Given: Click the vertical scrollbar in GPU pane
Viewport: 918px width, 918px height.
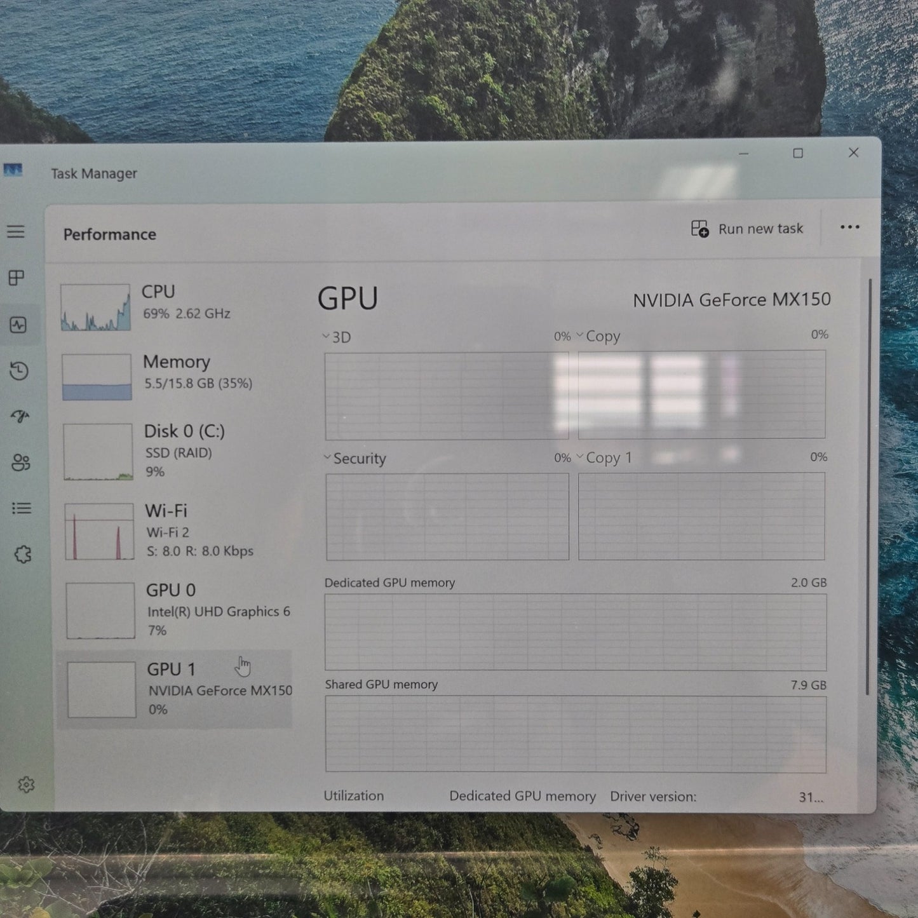Looking at the screenshot, I should point(869,487).
